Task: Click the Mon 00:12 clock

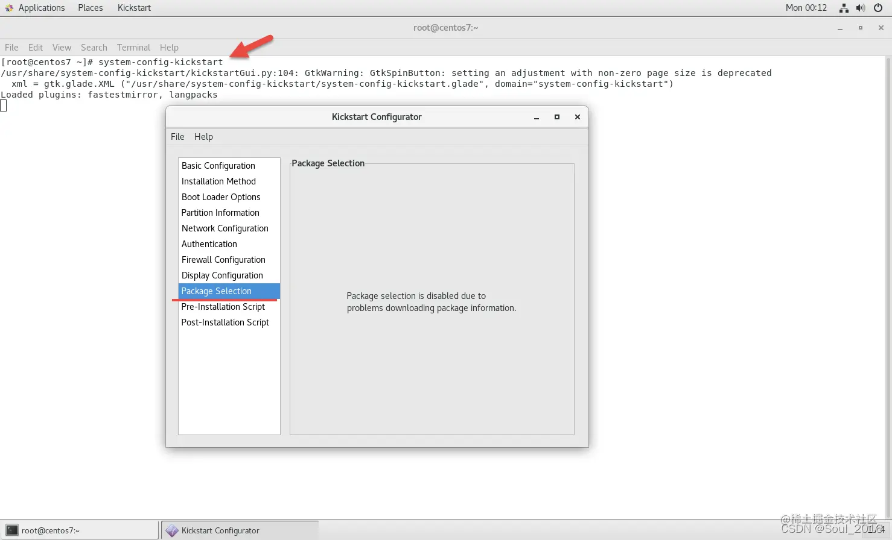Action: pyautogui.click(x=806, y=8)
